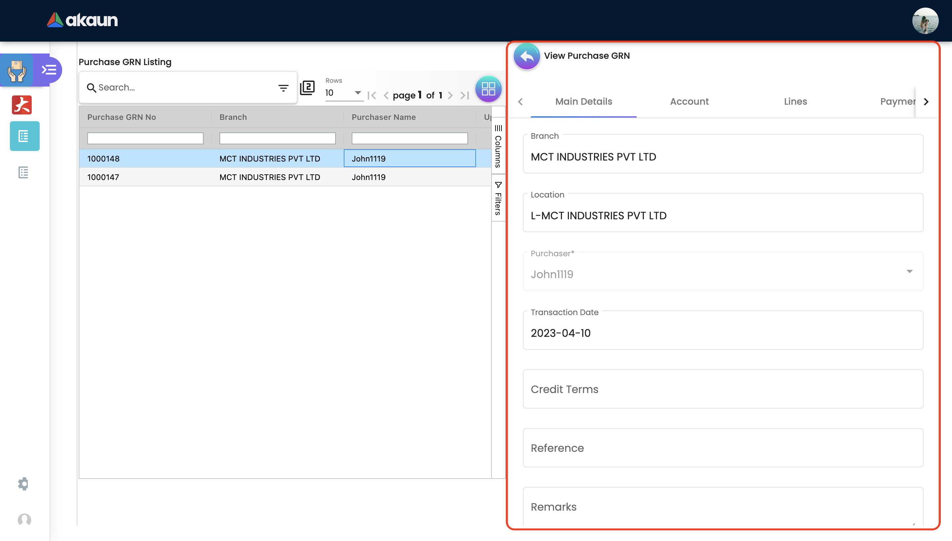Screen dimensions: 952x541
Task: Open the search filter options icon
Action: (x=283, y=88)
